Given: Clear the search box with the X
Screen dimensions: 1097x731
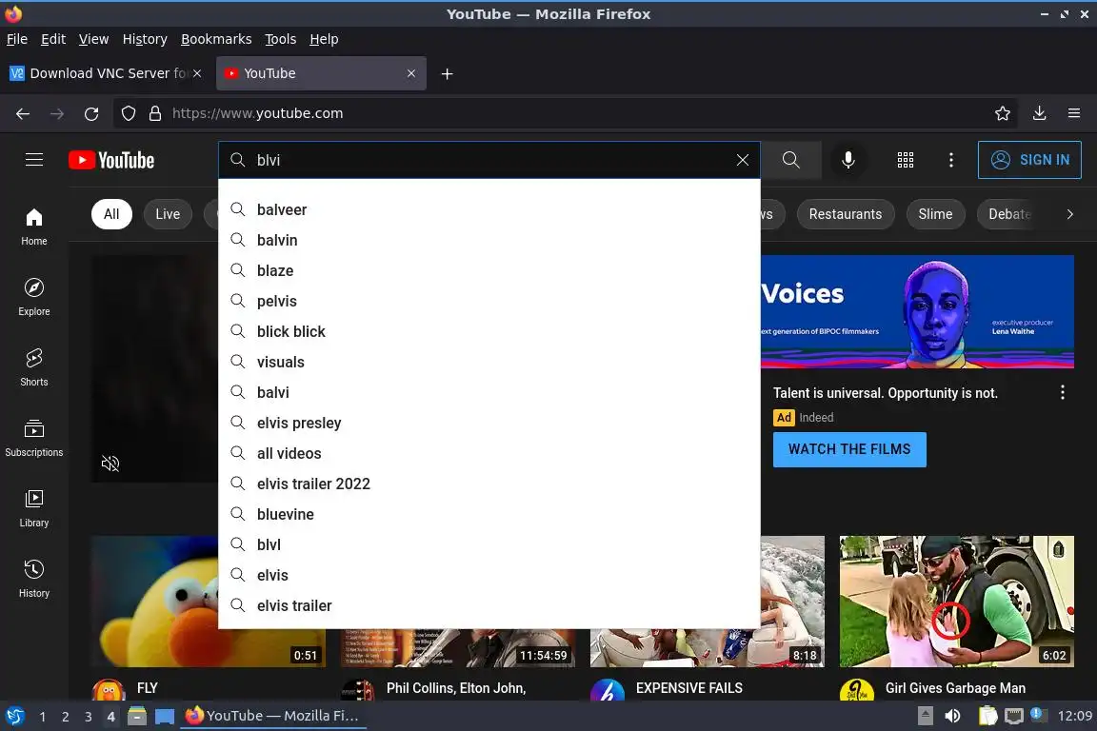Looking at the screenshot, I should coord(743,160).
